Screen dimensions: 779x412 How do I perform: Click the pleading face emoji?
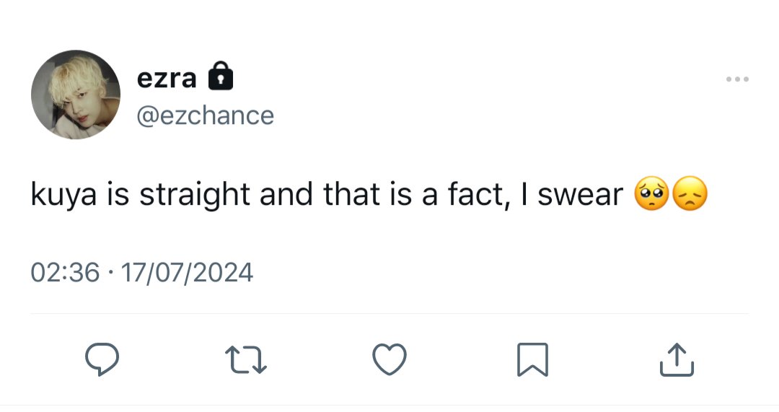tap(652, 195)
